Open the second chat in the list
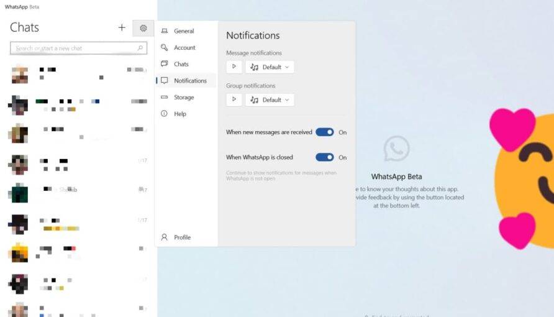This screenshot has height=317, width=554. click(x=78, y=105)
